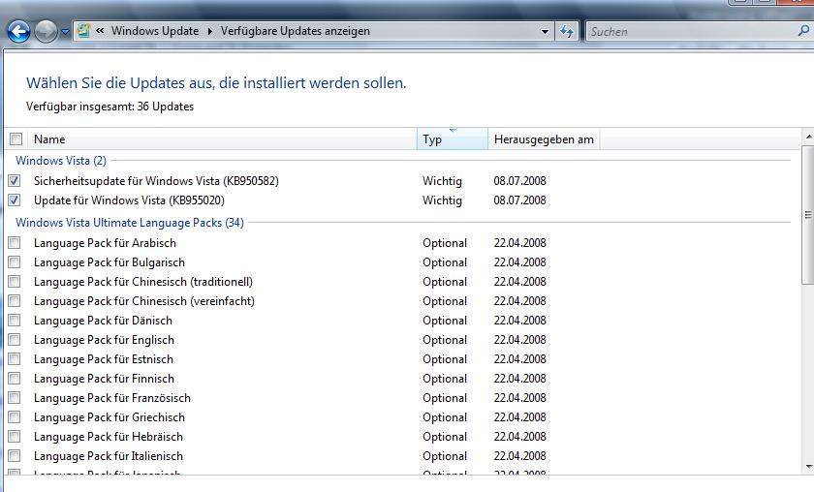Collapse the Windows Vista (2) group

coord(61,161)
